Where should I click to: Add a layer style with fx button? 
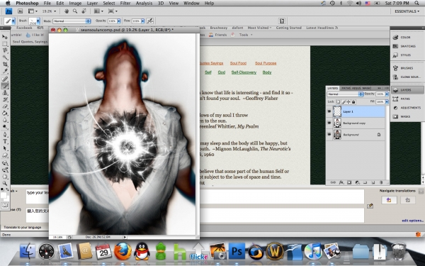click(x=341, y=183)
